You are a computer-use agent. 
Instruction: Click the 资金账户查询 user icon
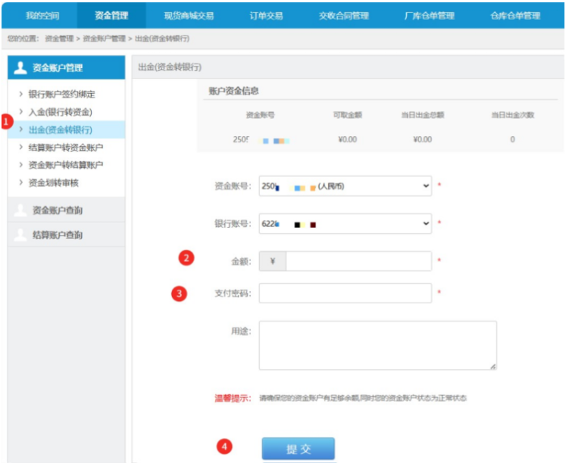click(20, 210)
